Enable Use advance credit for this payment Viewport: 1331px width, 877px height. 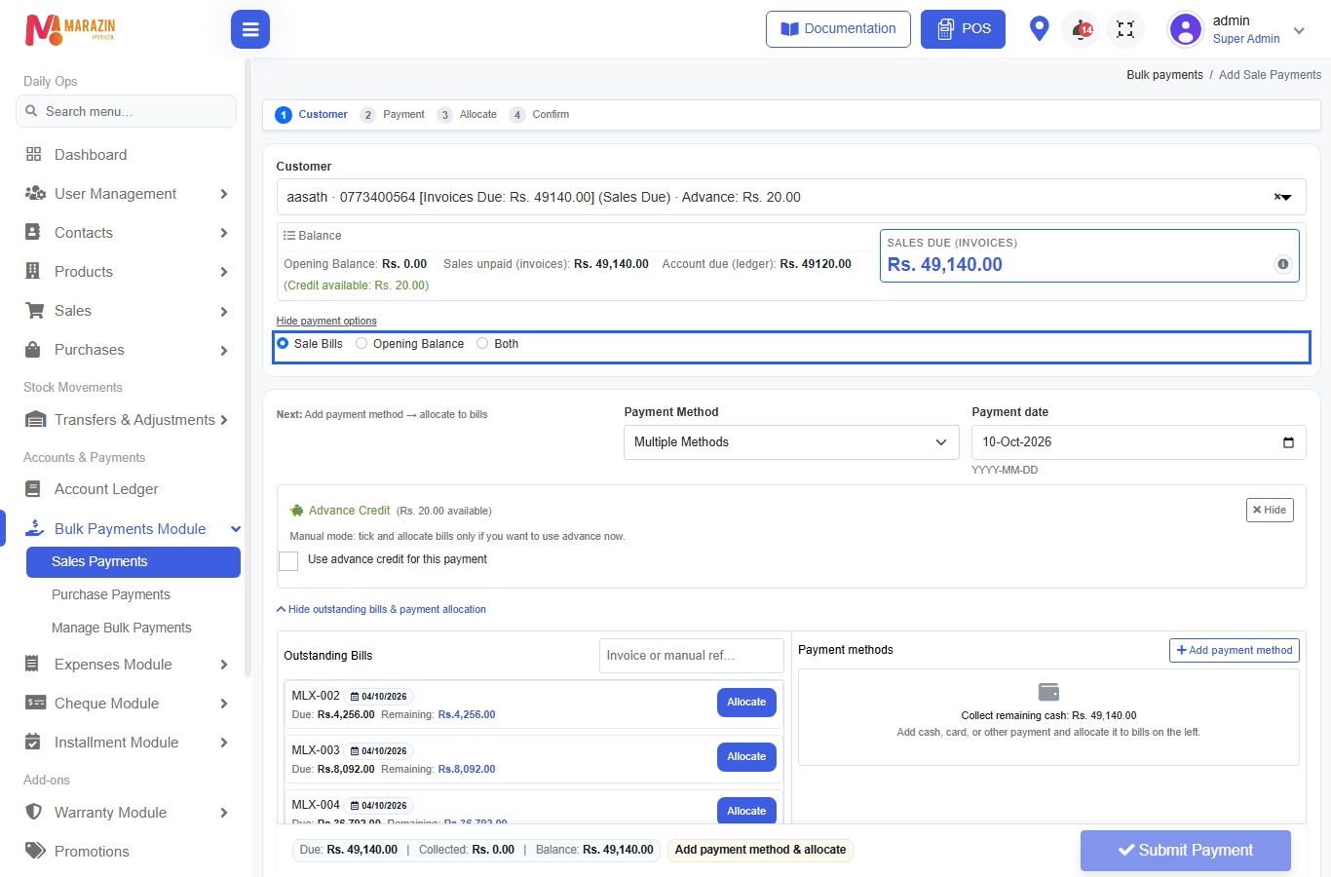[288, 560]
